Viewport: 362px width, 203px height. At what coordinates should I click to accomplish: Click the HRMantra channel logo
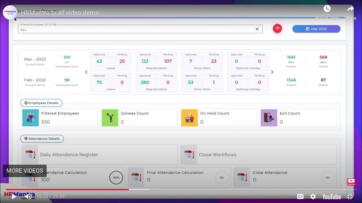click(x=10, y=12)
